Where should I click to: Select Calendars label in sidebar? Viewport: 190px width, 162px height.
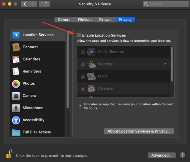tap(31, 59)
